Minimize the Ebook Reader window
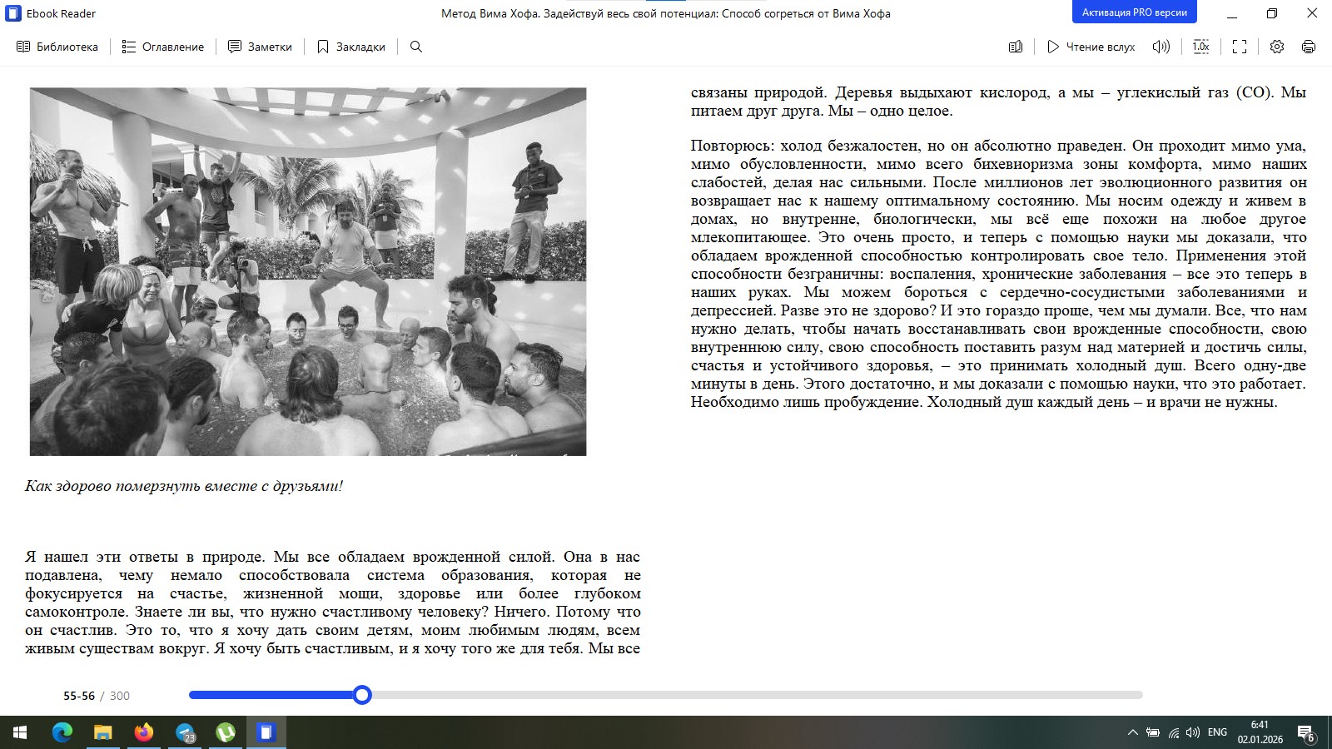 point(1232,13)
